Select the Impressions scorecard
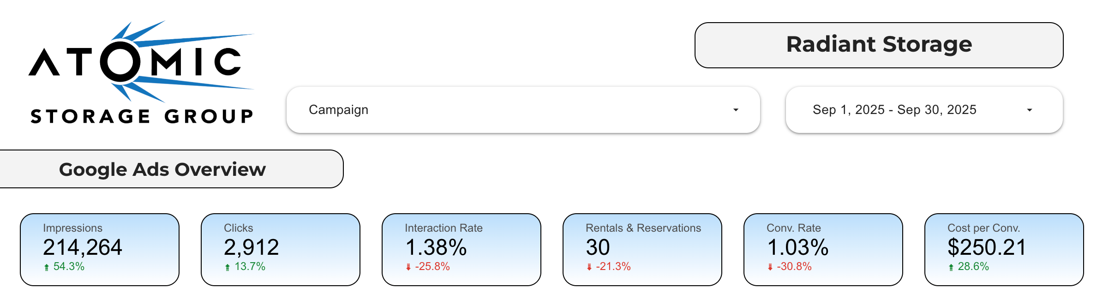The image size is (1103, 300). click(x=100, y=249)
